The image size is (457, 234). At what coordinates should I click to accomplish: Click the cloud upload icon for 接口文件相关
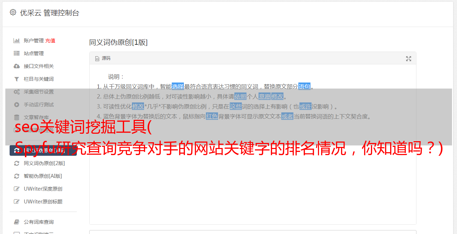[x=17, y=66]
